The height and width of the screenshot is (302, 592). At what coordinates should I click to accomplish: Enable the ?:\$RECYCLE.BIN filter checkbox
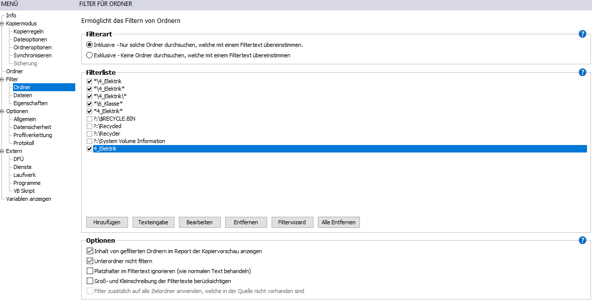(89, 119)
